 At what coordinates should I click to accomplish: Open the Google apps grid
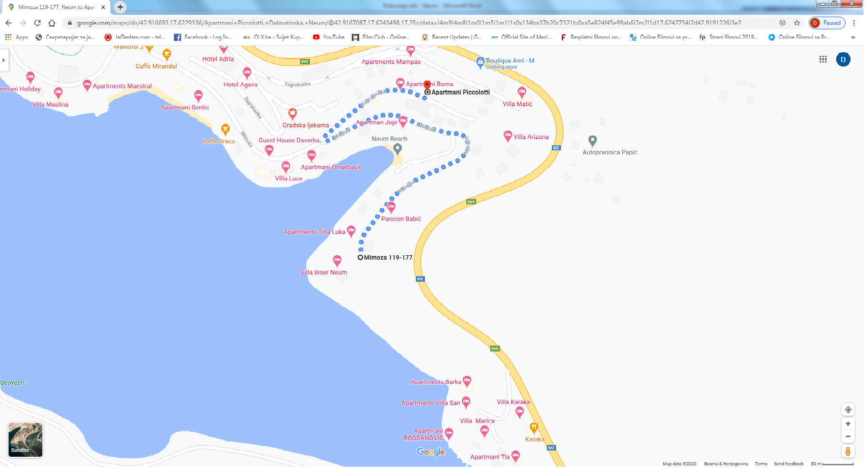point(823,59)
